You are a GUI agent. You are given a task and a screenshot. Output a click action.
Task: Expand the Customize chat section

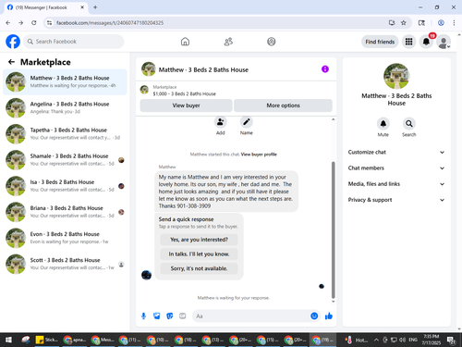[396, 152]
